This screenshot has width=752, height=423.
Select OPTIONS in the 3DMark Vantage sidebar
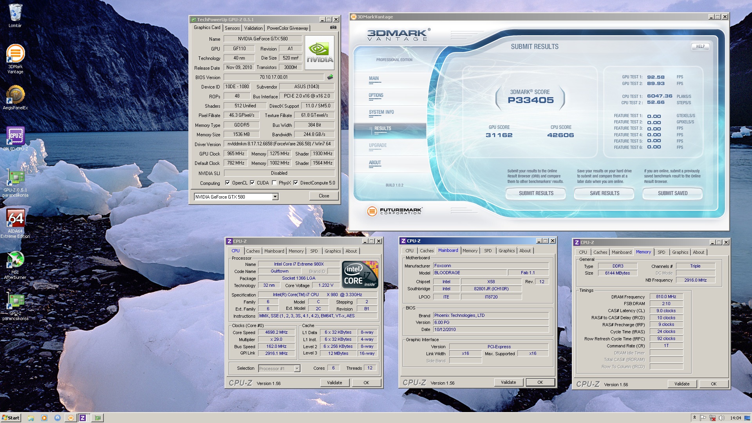[376, 96]
